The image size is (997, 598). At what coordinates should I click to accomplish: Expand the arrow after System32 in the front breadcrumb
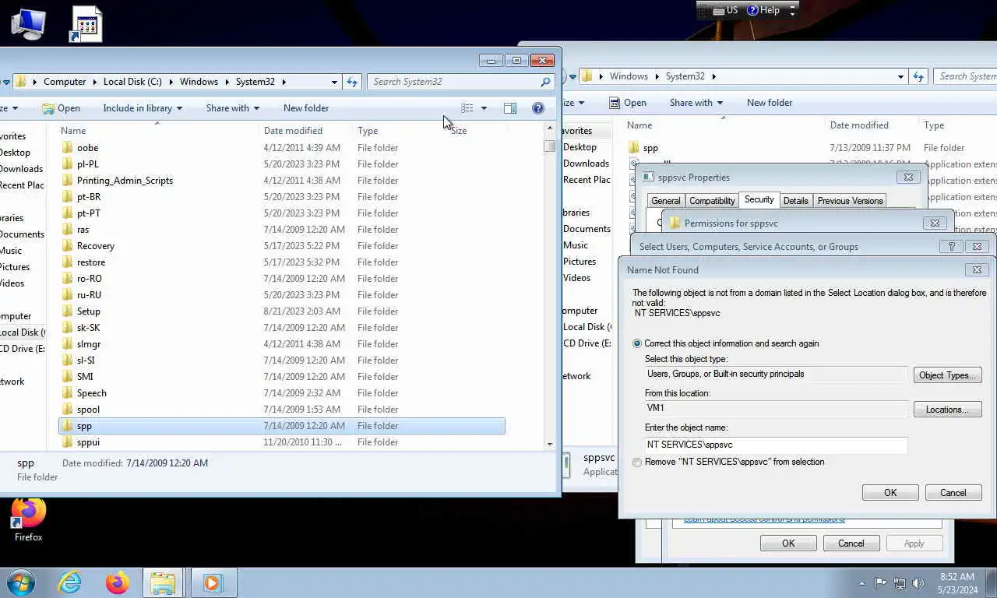point(284,82)
